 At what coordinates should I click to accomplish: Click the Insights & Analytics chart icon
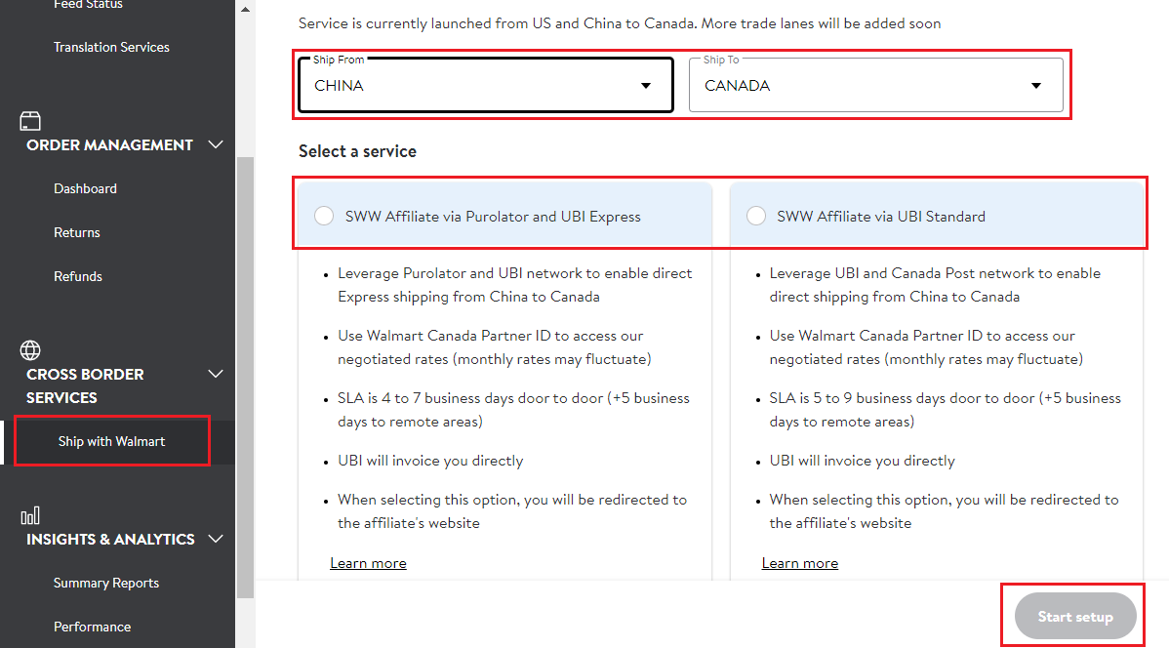point(30,515)
